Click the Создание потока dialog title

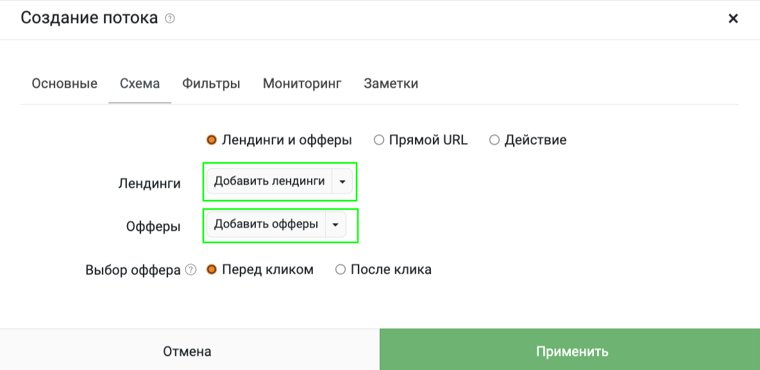point(89,19)
